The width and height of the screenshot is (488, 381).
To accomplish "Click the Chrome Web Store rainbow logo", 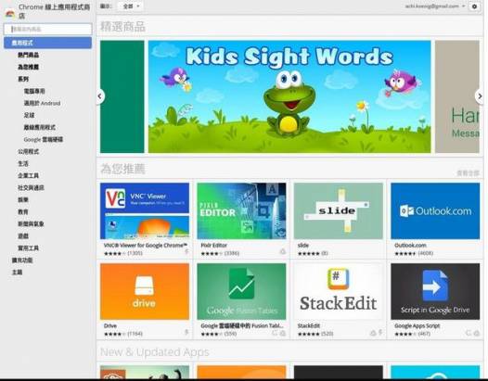I will [10, 14].
